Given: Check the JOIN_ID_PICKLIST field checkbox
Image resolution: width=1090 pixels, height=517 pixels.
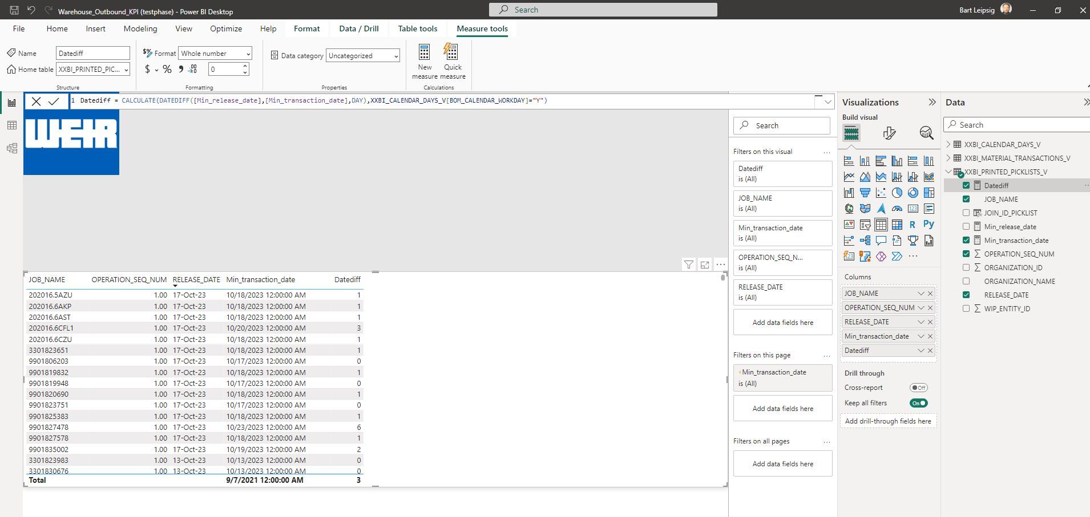Looking at the screenshot, I should click(966, 213).
